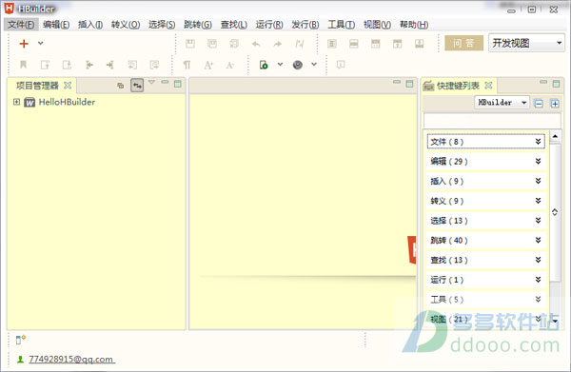Click the increase font size icon
The width and height of the screenshot is (571, 372).
tap(208, 65)
